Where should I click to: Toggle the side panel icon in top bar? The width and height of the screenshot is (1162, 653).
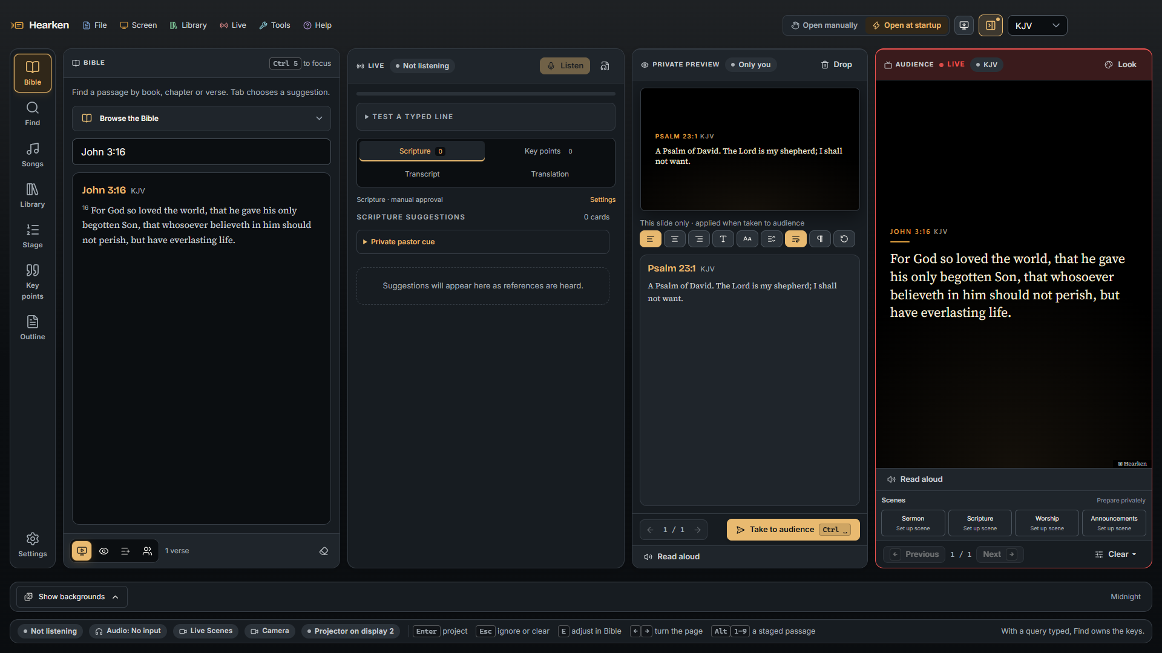[991, 25]
